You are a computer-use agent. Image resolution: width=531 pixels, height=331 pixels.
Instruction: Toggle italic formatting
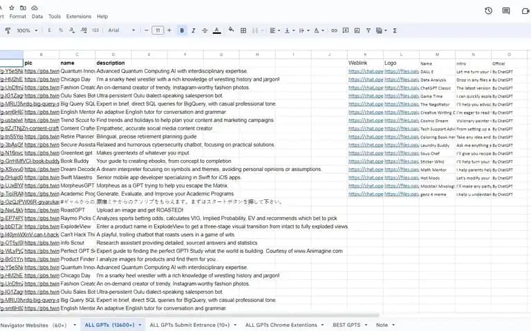pos(194,30)
